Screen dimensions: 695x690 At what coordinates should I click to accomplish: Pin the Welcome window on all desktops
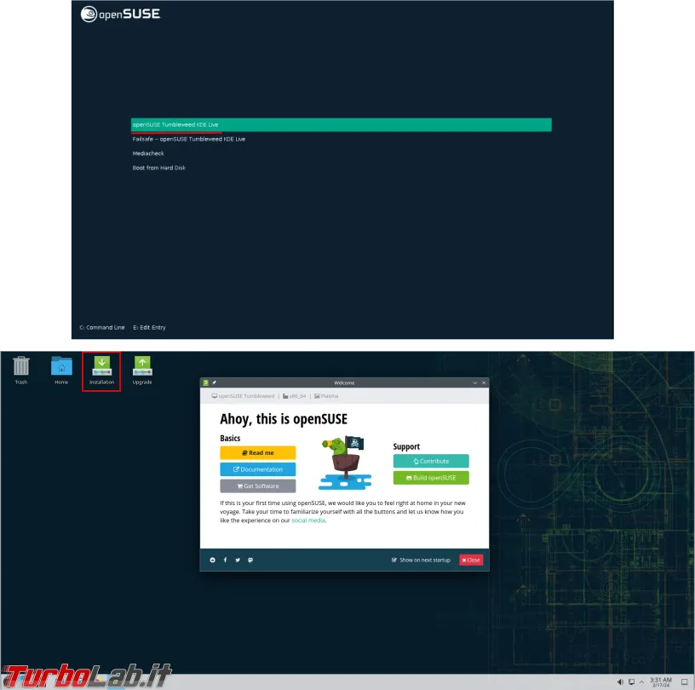pyautogui.click(x=215, y=382)
